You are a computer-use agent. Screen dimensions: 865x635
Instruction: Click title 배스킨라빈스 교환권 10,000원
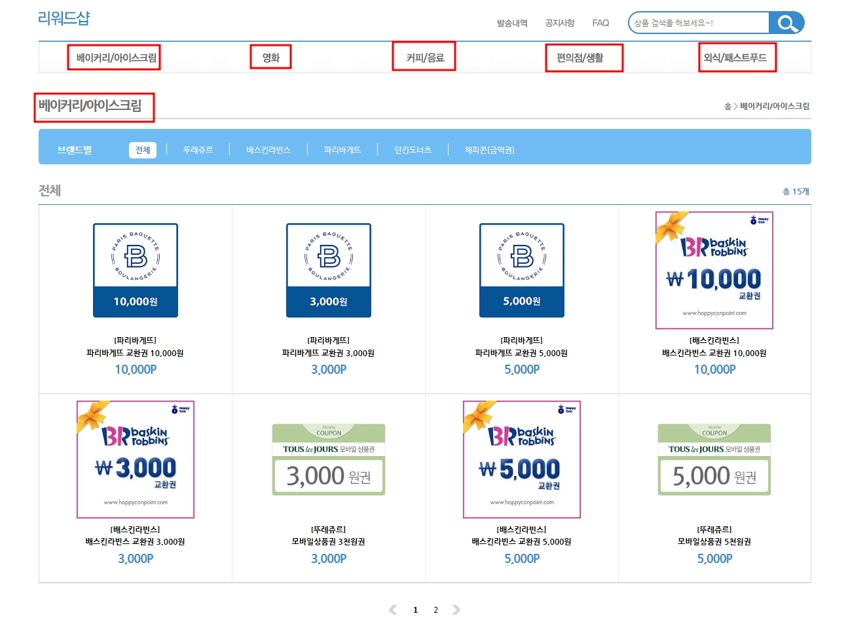pos(714,353)
